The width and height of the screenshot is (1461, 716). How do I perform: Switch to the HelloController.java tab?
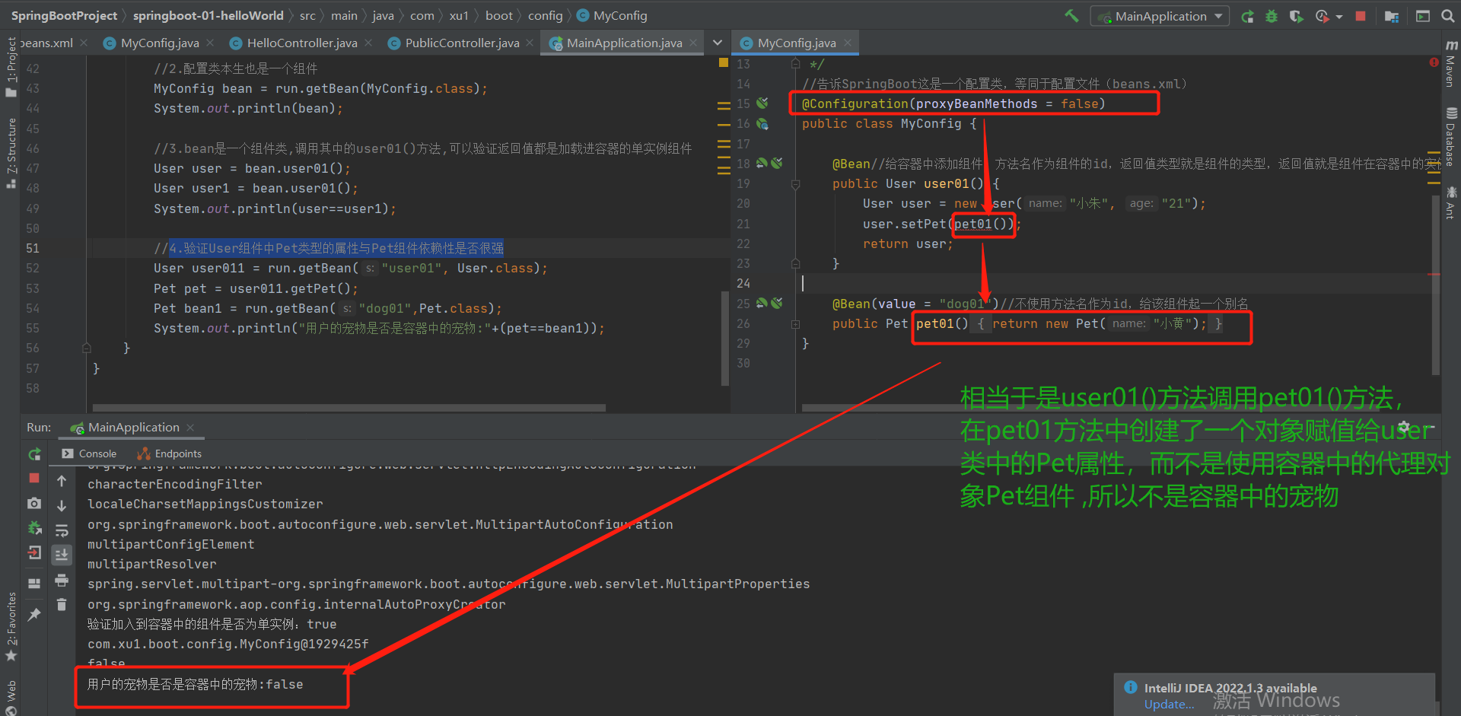301,43
